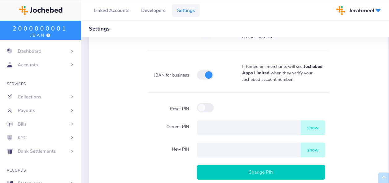
Task: Click the Jochebed logo in header
Action: point(41,10)
